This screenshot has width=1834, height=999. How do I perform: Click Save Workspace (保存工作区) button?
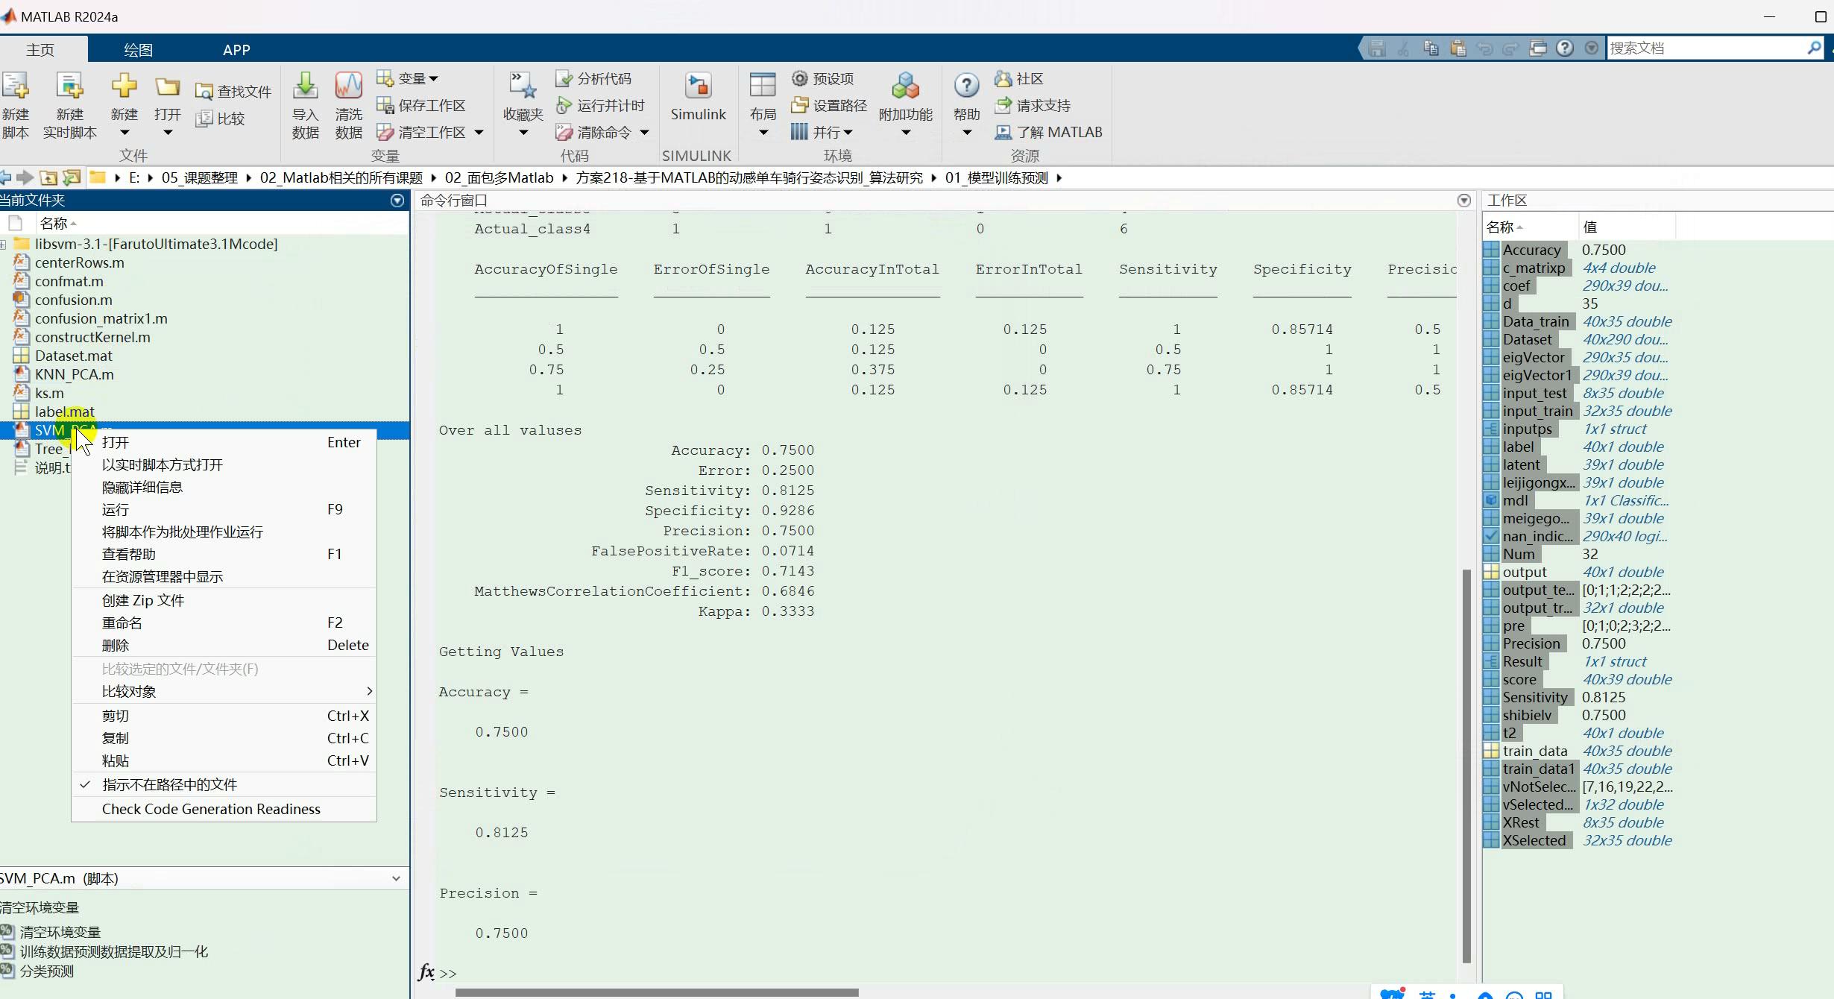click(422, 105)
